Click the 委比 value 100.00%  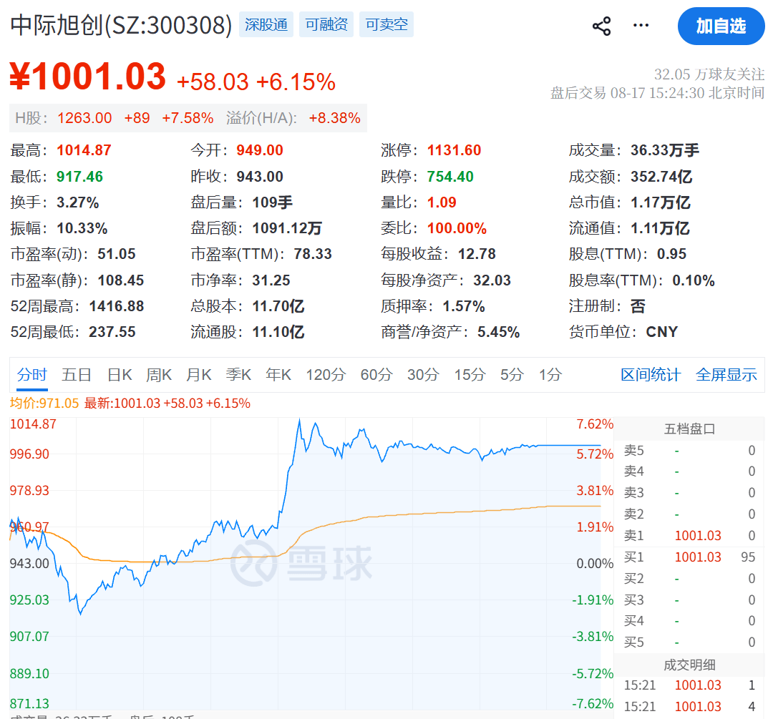tap(457, 229)
